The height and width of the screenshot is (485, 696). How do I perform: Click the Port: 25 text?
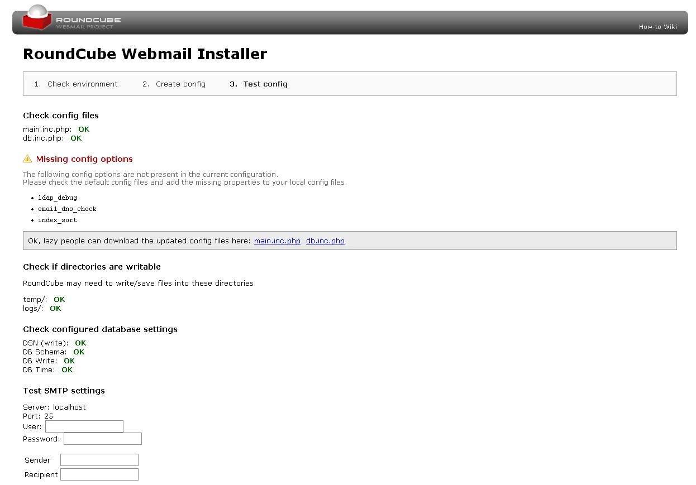[x=38, y=416]
